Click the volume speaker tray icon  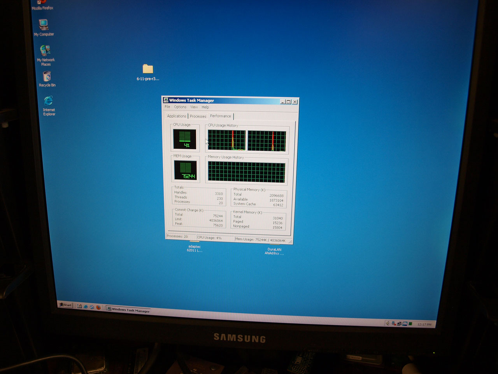(388, 323)
